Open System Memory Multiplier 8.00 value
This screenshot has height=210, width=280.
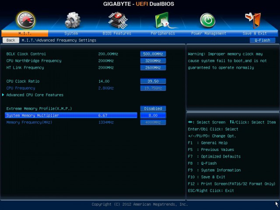tap(153, 115)
